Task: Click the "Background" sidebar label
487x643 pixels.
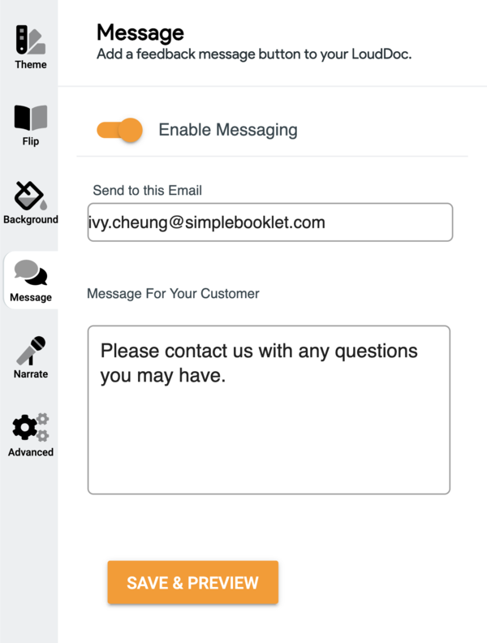Action: pos(31,220)
